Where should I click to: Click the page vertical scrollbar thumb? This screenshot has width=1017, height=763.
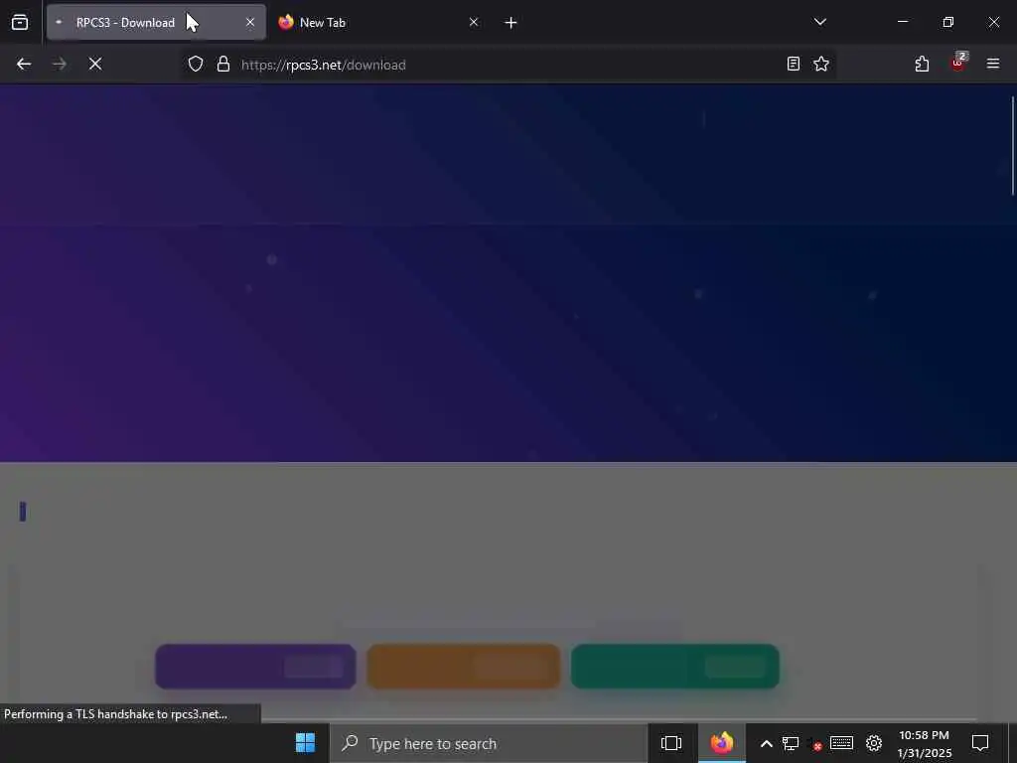pos(1012,146)
